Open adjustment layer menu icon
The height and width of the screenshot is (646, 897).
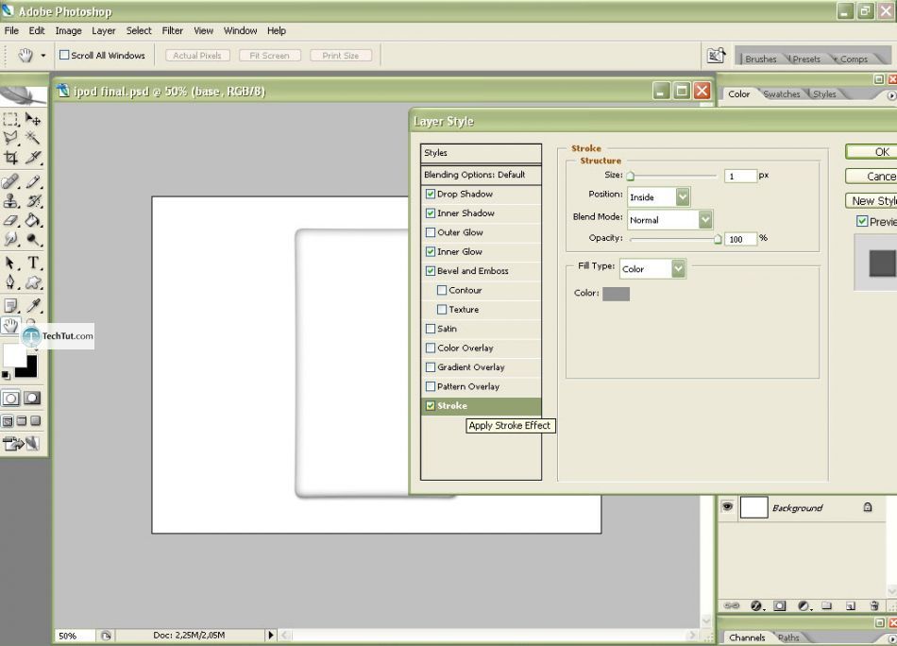(804, 605)
